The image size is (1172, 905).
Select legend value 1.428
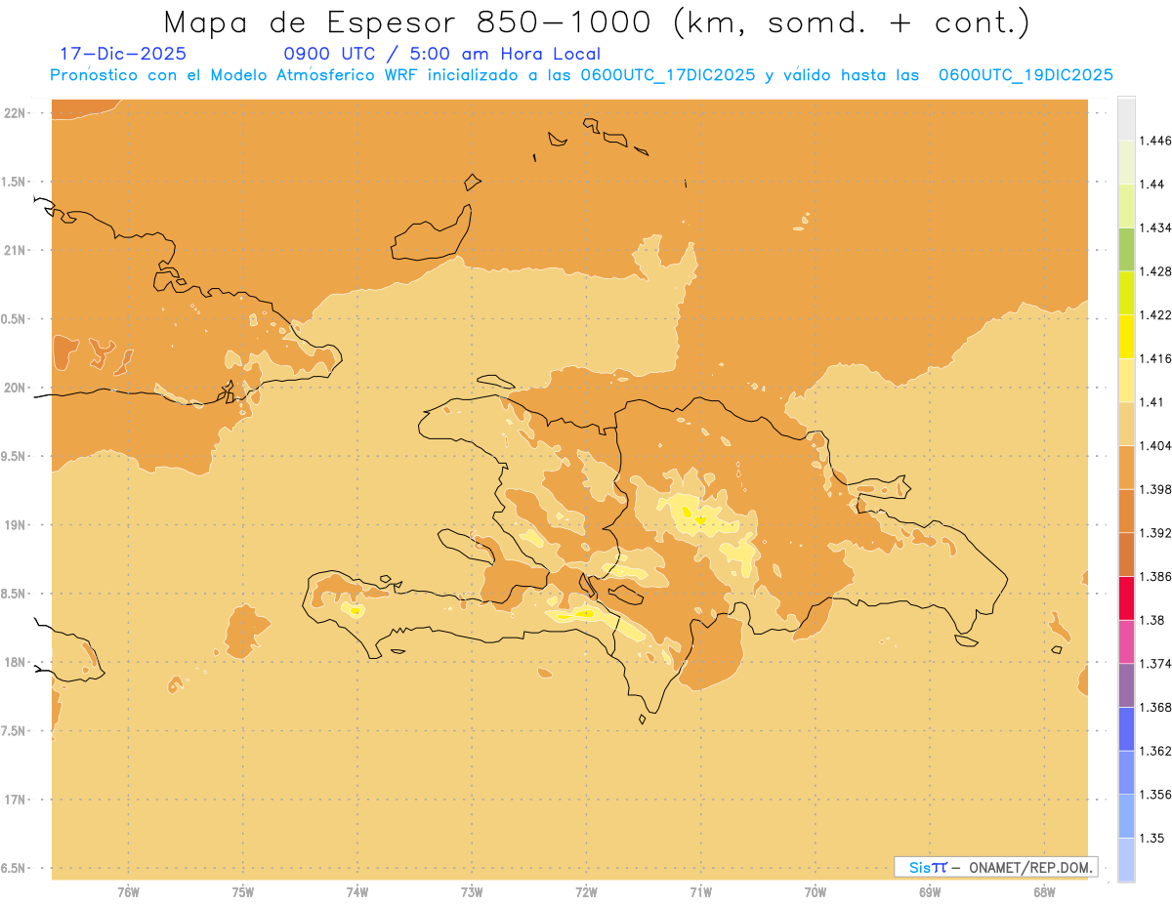point(1154,271)
